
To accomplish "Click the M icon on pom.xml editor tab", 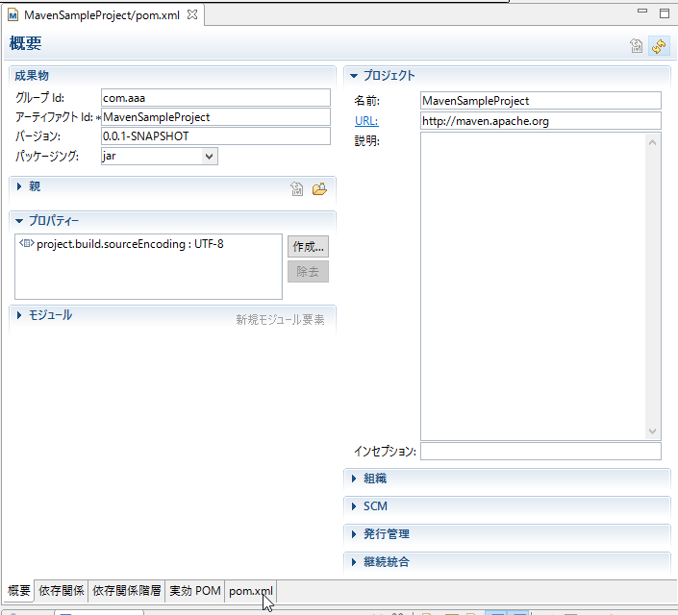I will [x=13, y=15].
